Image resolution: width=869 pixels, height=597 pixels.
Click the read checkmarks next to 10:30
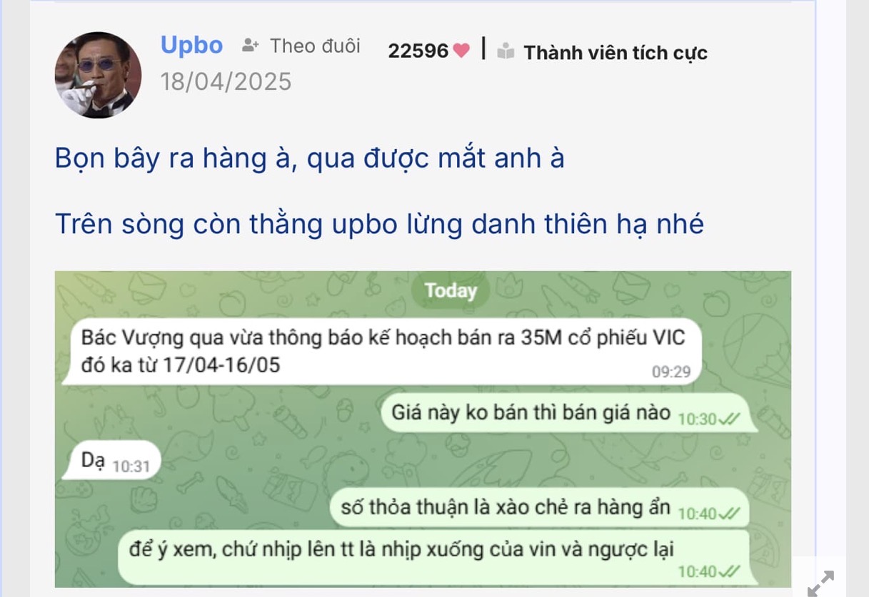(728, 419)
